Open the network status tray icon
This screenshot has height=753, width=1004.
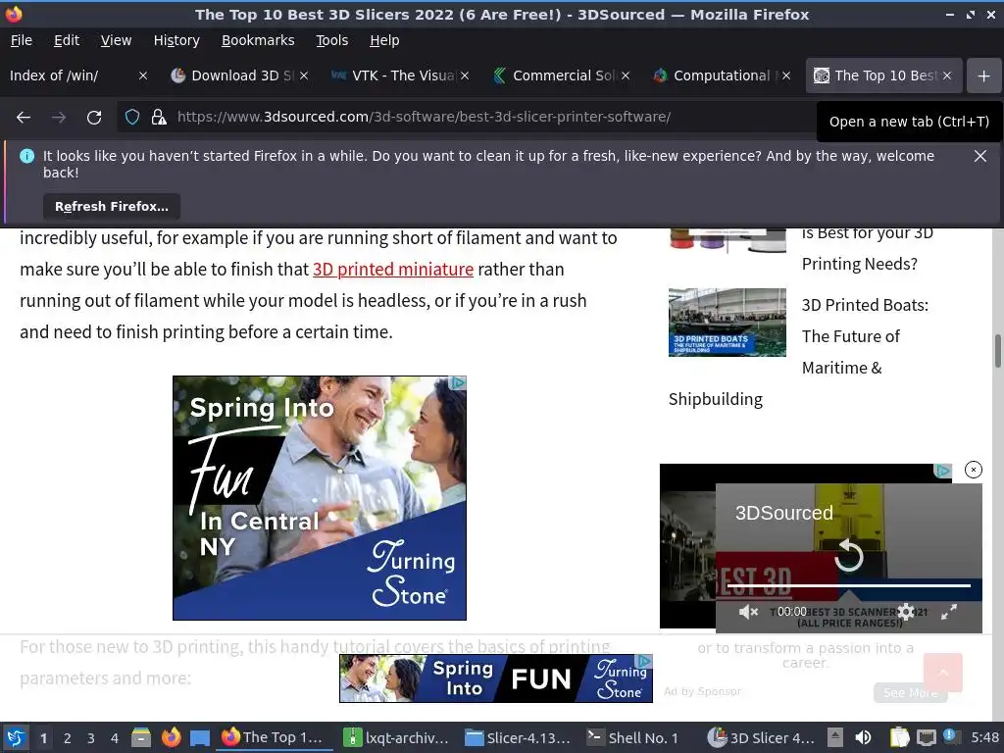pos(926,738)
